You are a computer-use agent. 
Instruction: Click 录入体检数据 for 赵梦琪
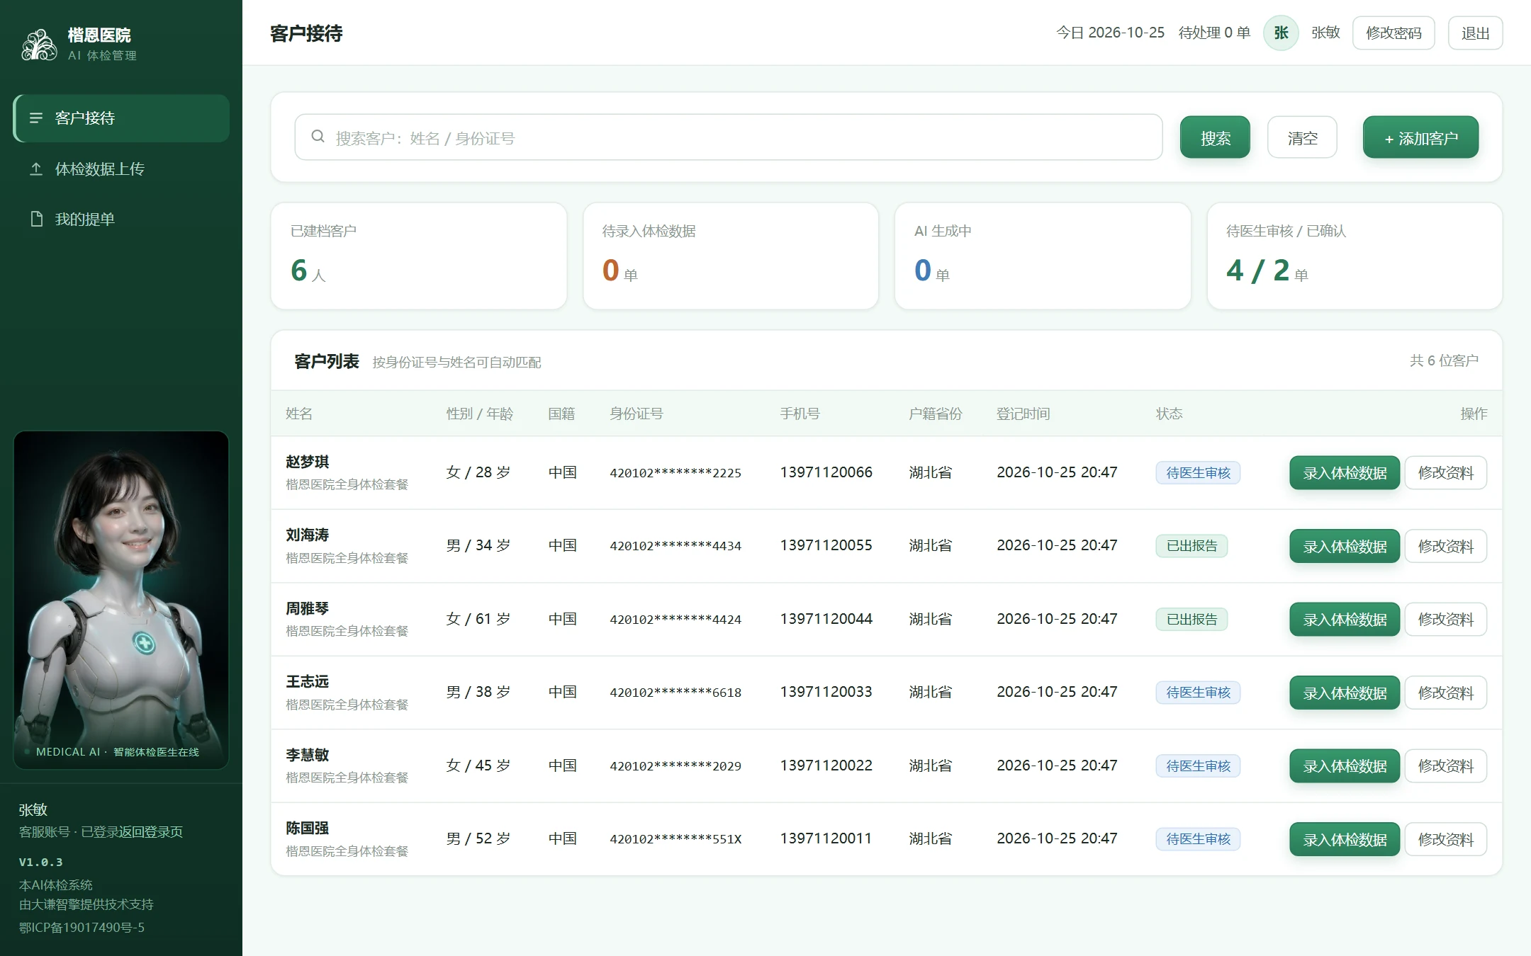click(1345, 473)
